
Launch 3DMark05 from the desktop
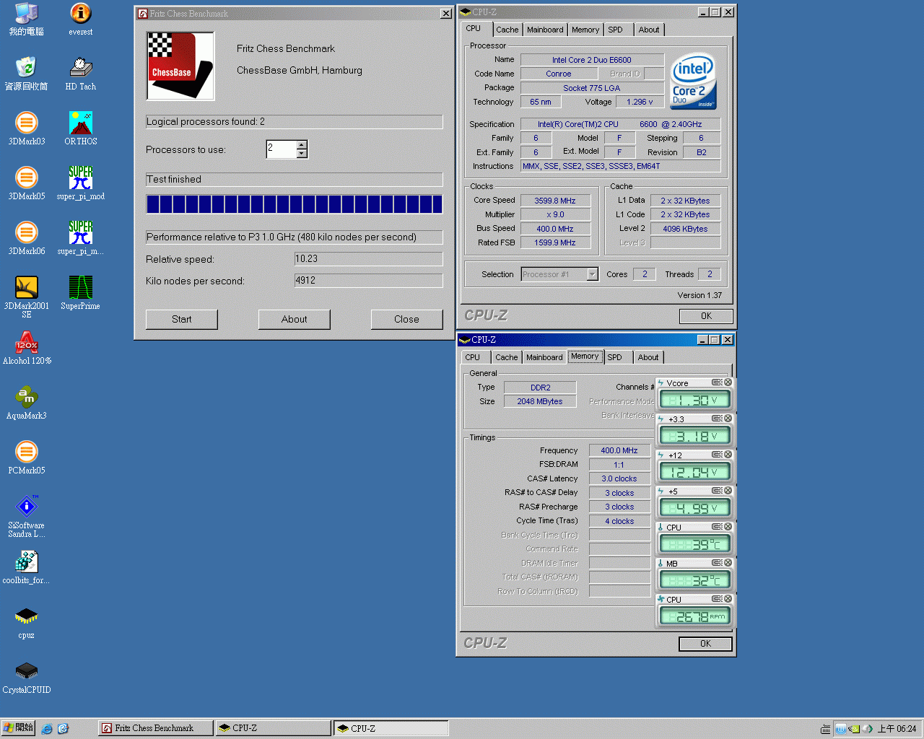coord(27,183)
